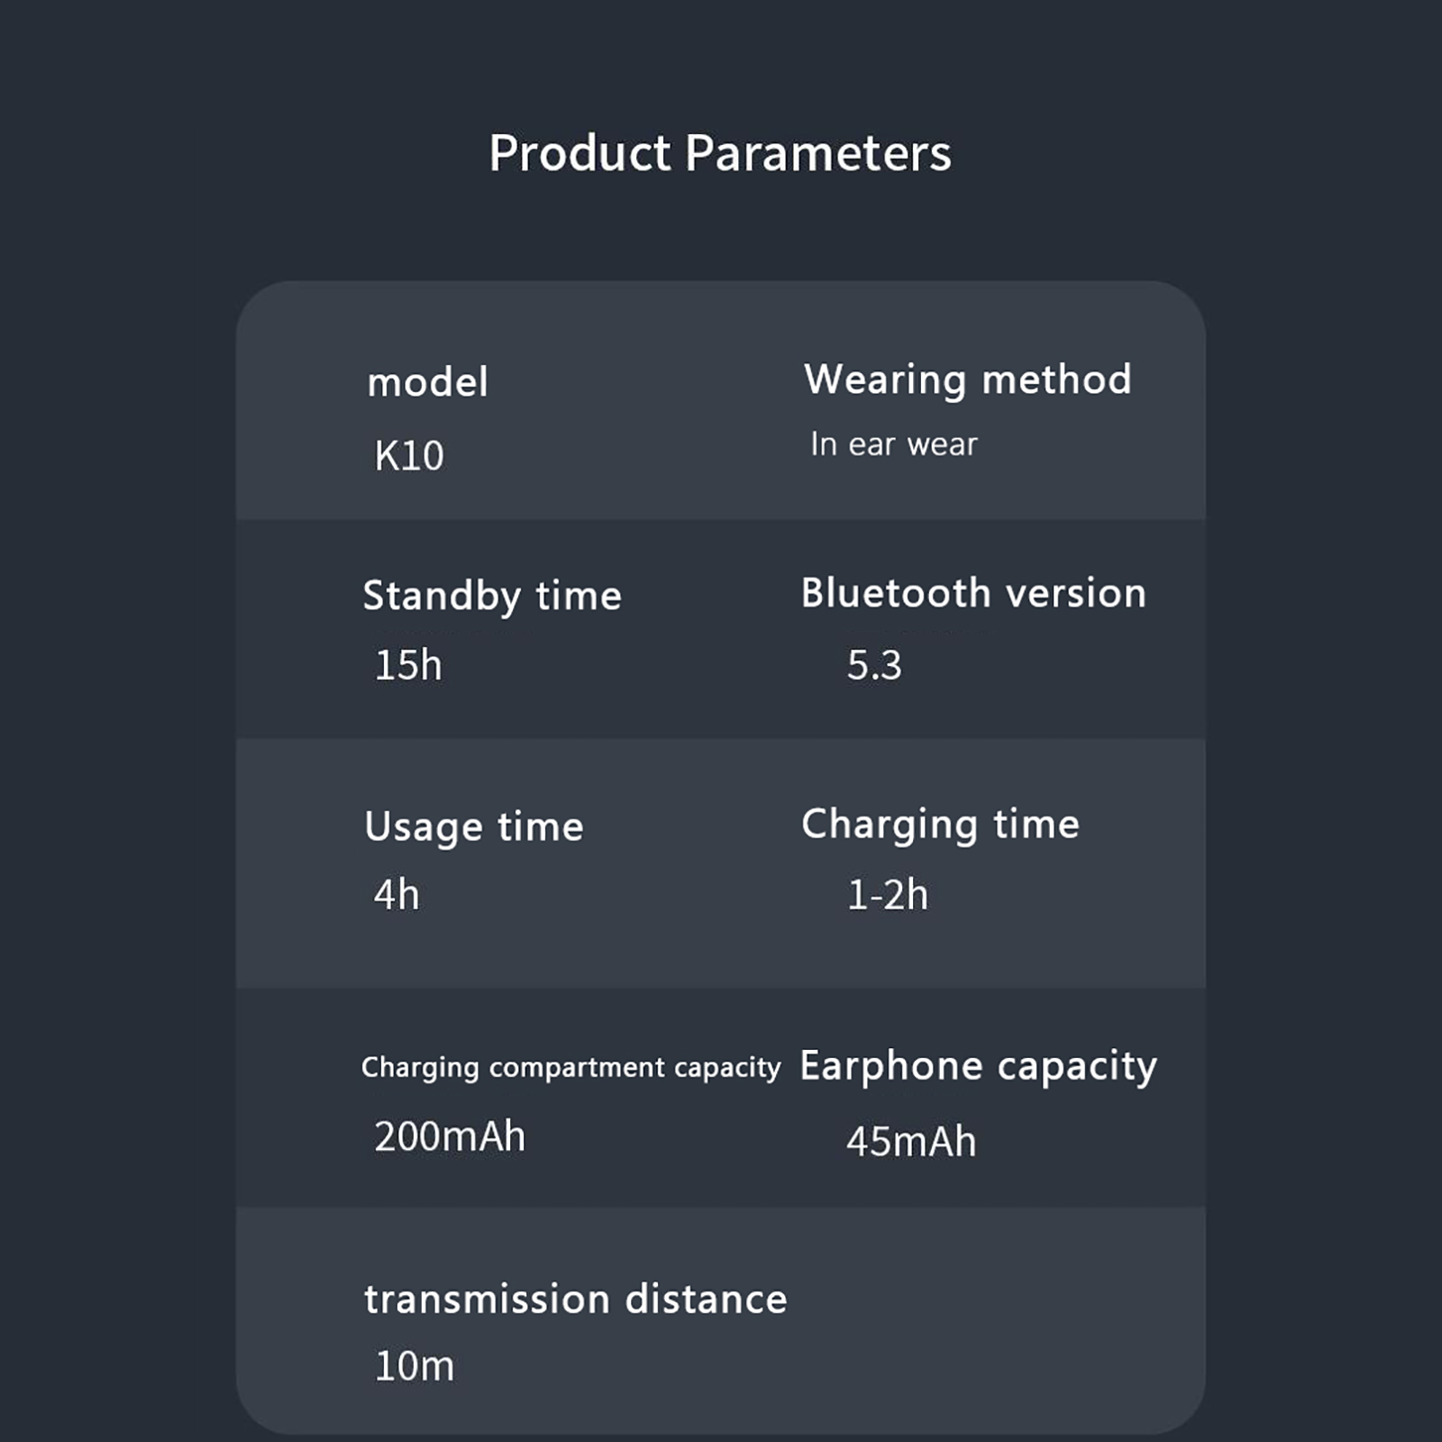Click the Product Parameters heading

(x=719, y=153)
